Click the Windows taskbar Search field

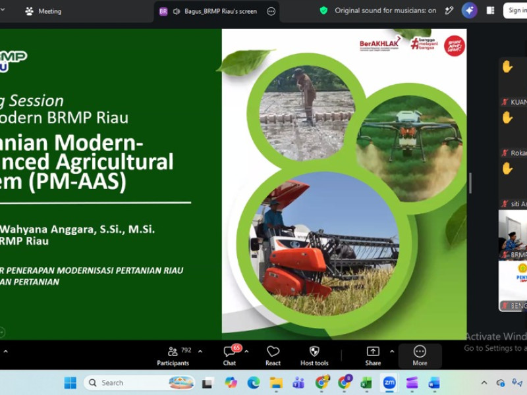point(139,382)
